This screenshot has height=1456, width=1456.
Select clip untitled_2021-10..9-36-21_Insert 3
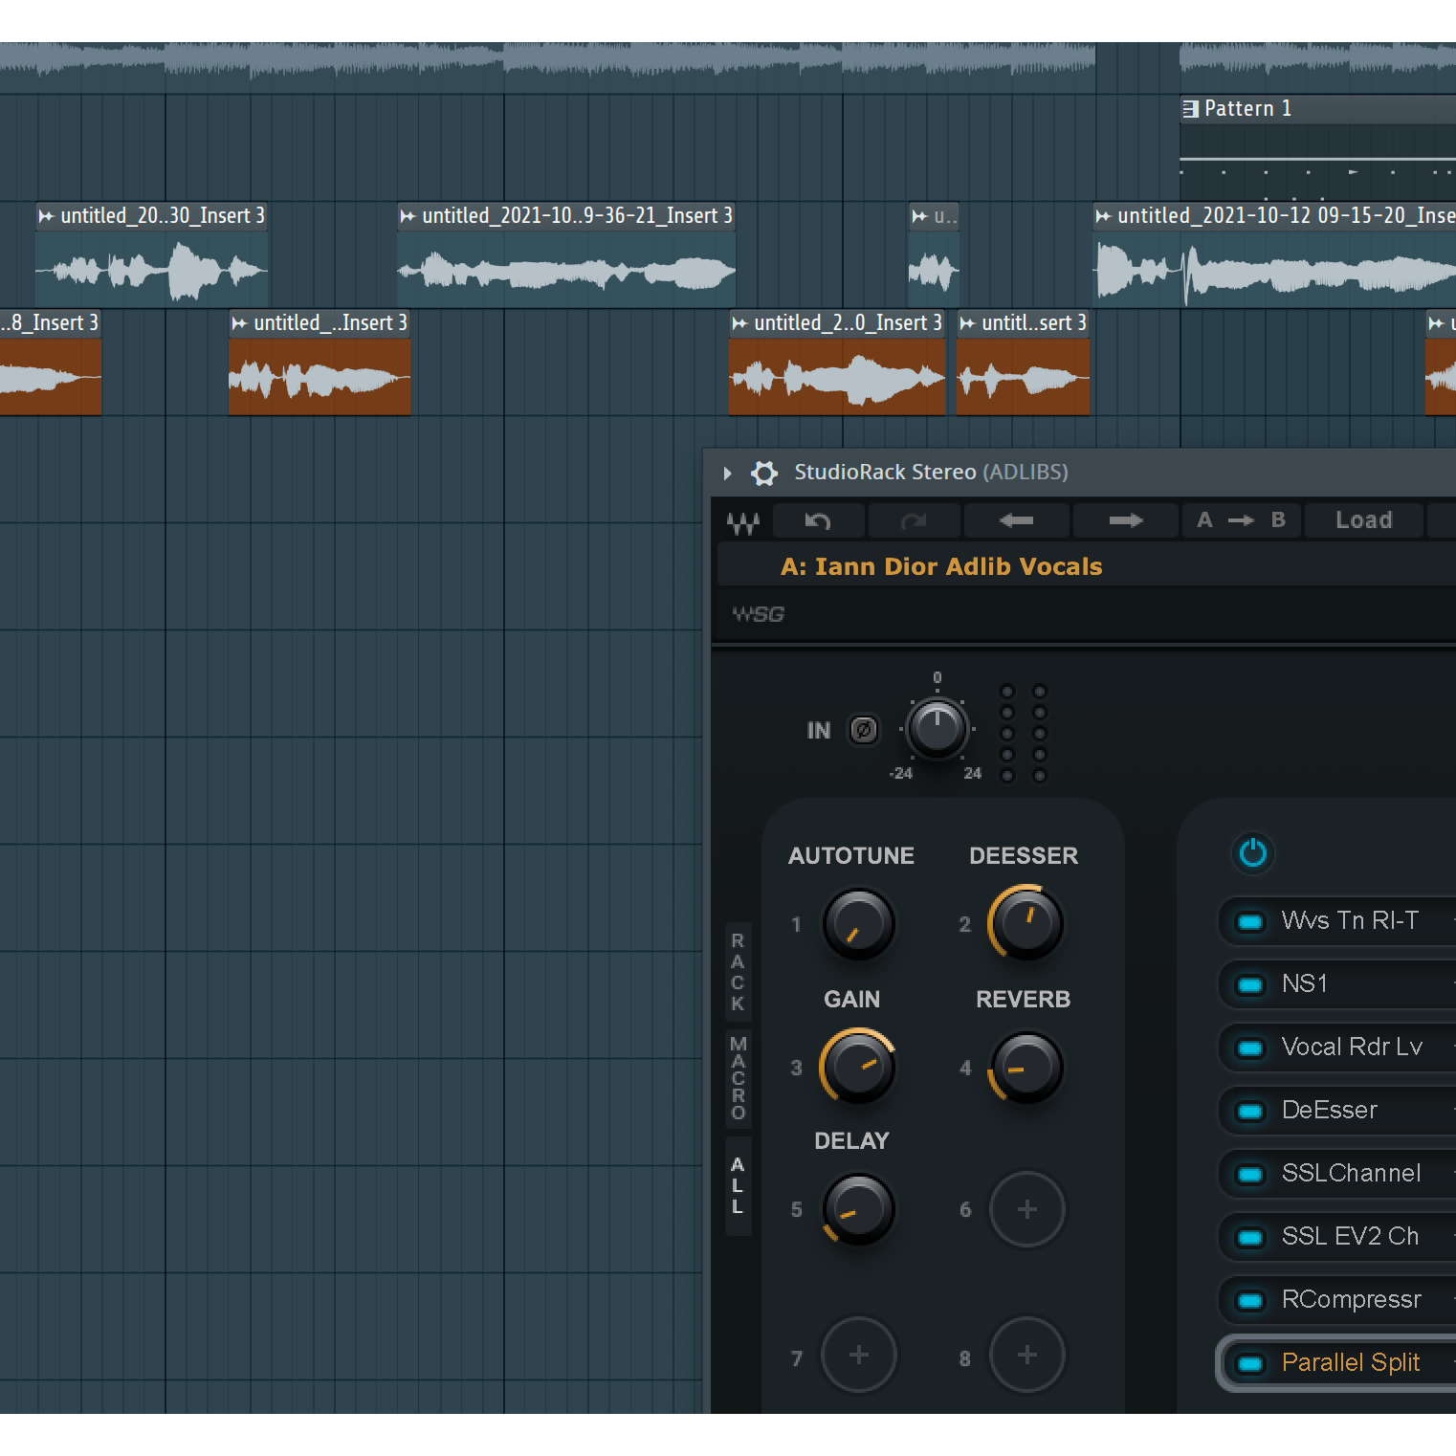click(x=566, y=254)
